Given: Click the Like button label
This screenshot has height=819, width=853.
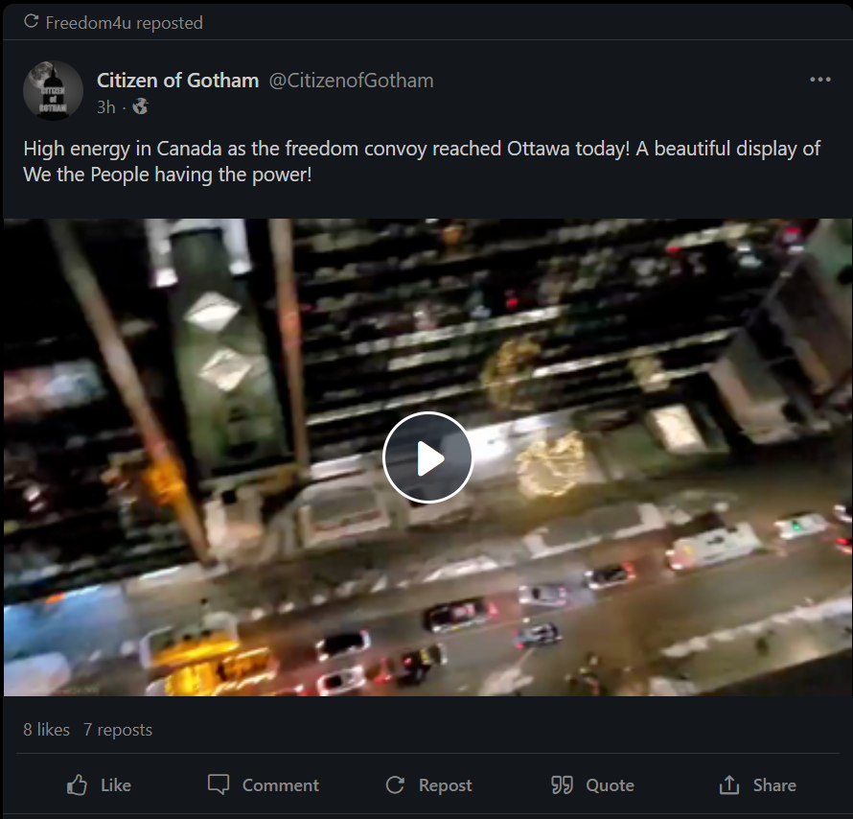Looking at the screenshot, I should pyautogui.click(x=116, y=785).
